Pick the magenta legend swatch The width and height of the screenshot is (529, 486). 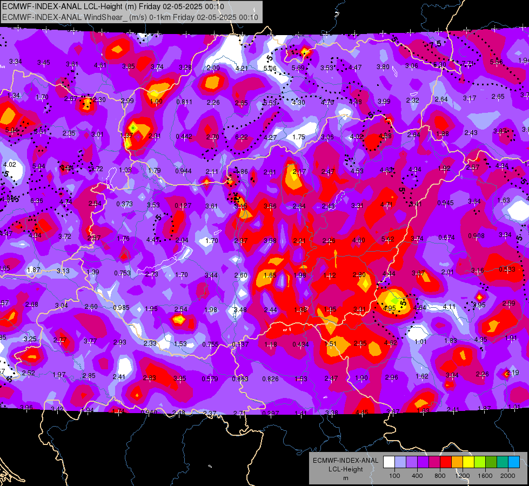click(434, 462)
